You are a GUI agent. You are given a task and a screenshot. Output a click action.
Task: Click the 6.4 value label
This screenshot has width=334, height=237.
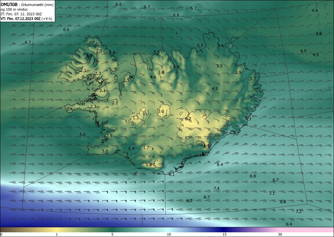(289, 224)
